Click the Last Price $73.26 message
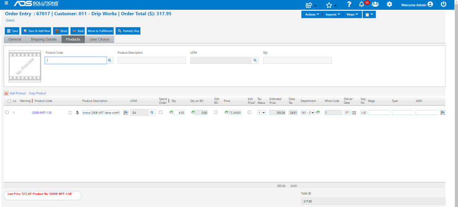 click(x=40, y=194)
